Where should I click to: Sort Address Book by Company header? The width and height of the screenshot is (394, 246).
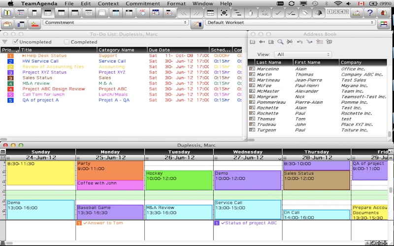point(363,62)
